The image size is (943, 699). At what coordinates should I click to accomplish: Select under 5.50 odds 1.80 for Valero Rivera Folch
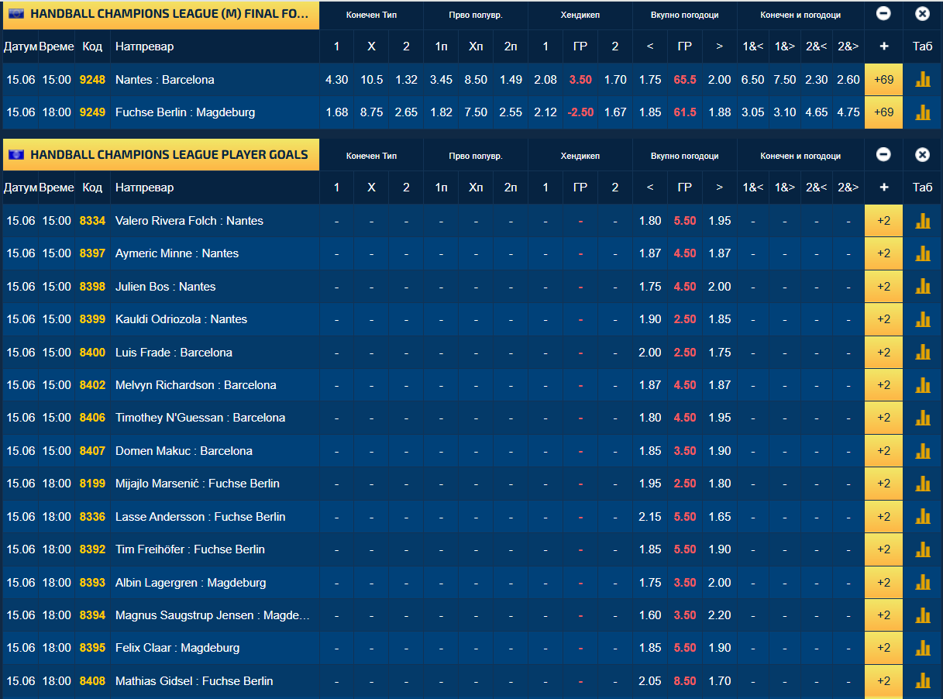pyautogui.click(x=650, y=221)
